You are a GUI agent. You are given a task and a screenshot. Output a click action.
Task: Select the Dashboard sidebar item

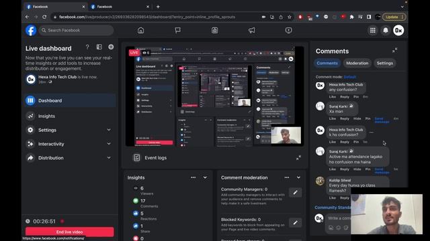[70, 100]
